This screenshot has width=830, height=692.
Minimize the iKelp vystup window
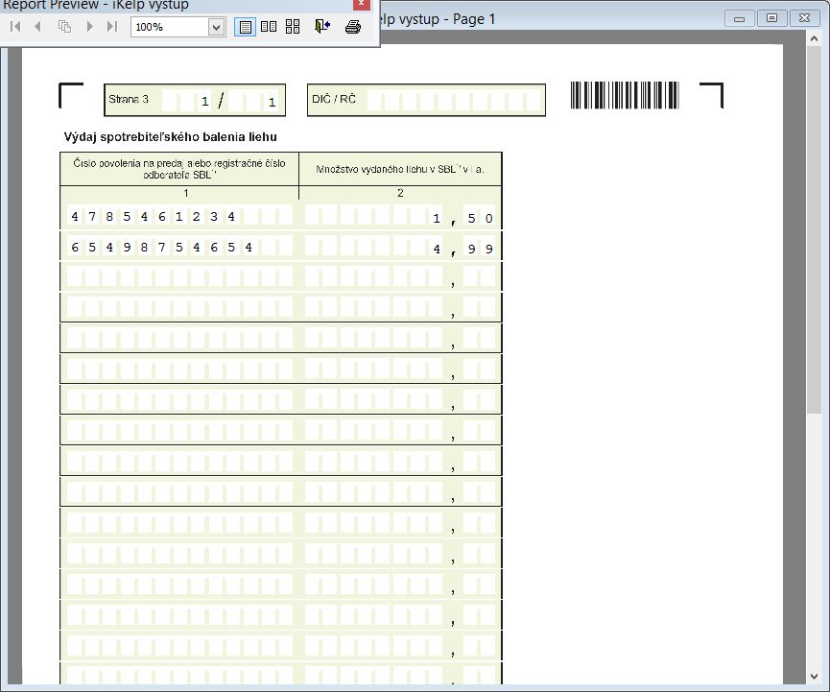(x=740, y=18)
